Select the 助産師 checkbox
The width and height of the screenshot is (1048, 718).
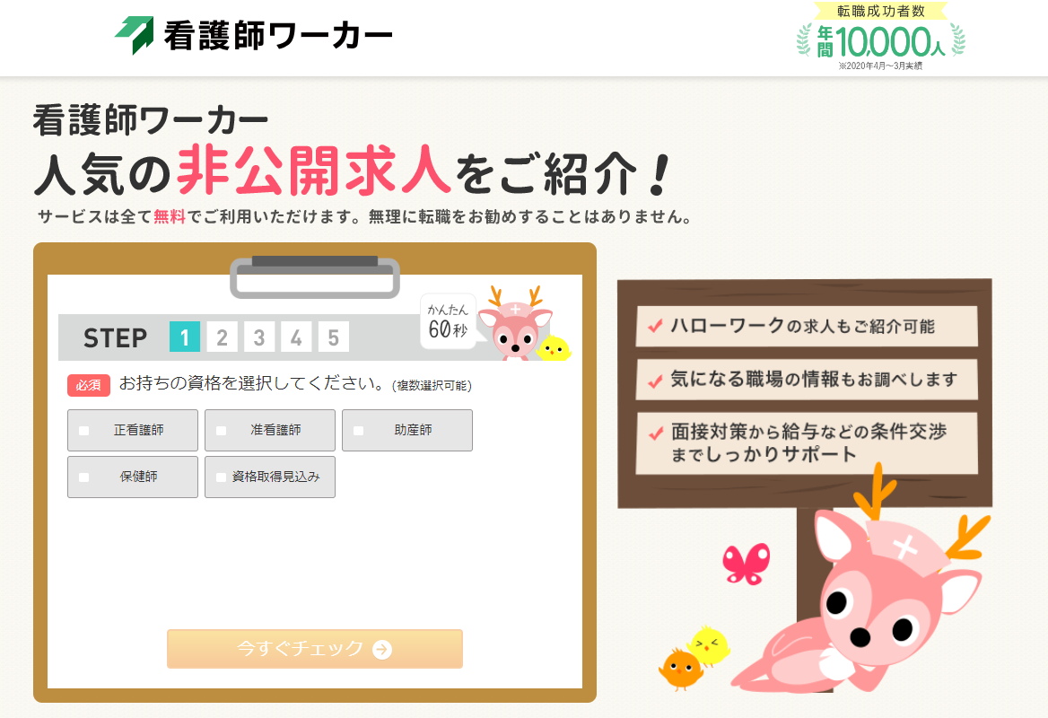(358, 431)
